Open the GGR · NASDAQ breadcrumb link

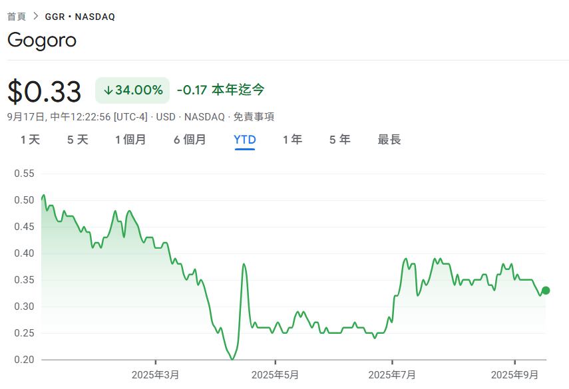click(x=79, y=16)
